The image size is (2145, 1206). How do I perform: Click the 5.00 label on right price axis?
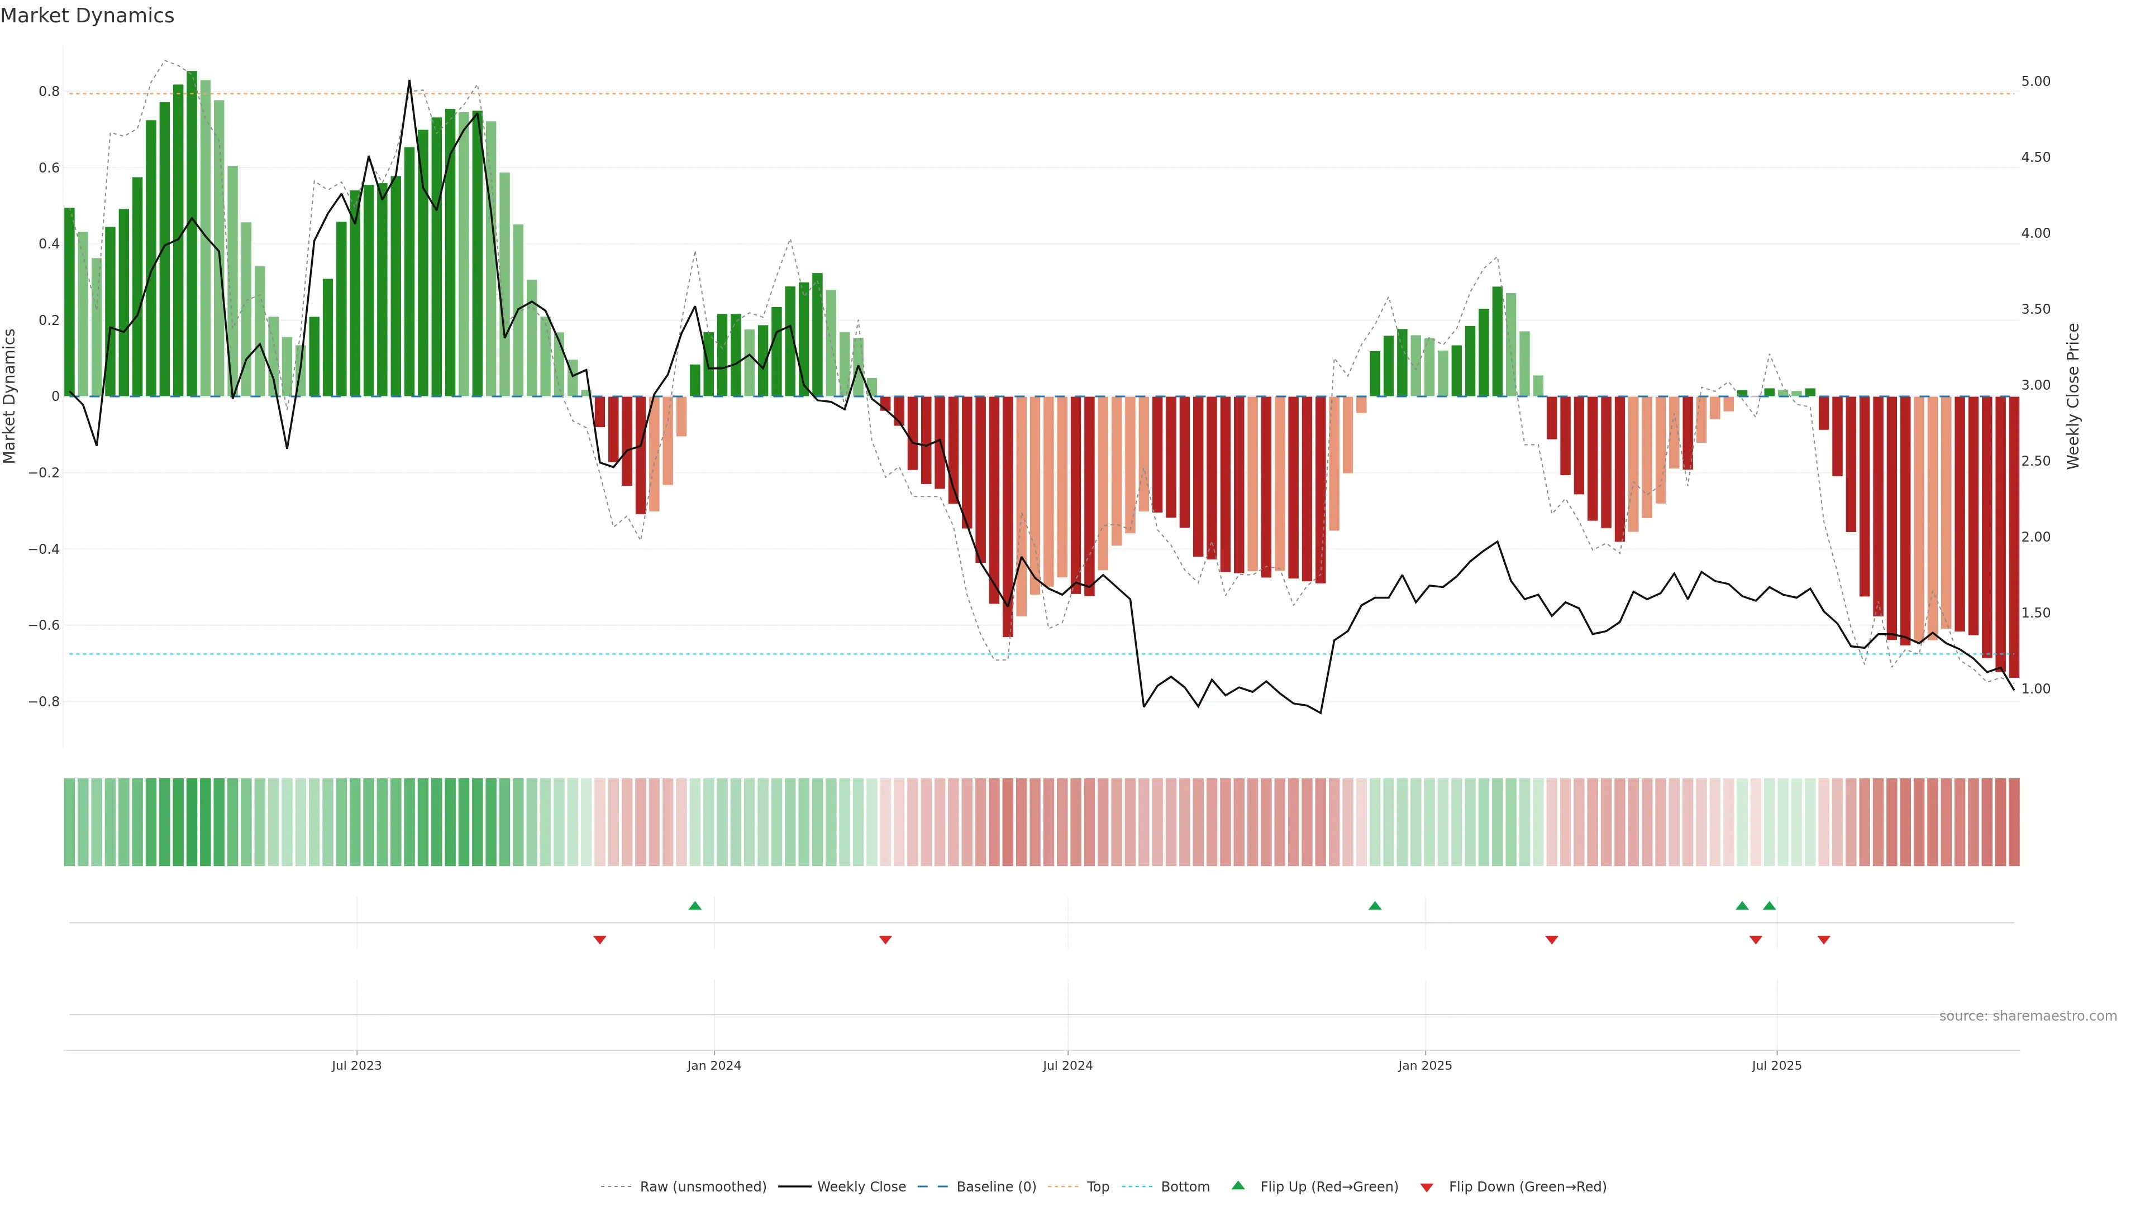[x=2035, y=82]
